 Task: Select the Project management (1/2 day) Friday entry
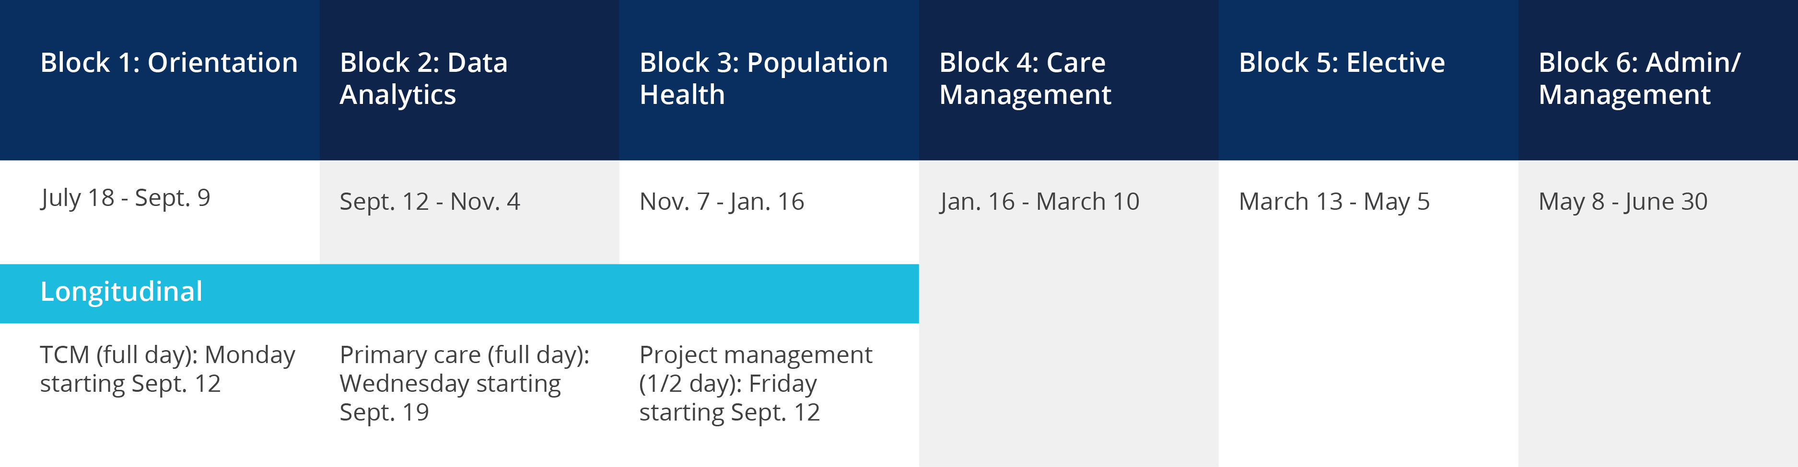click(755, 383)
